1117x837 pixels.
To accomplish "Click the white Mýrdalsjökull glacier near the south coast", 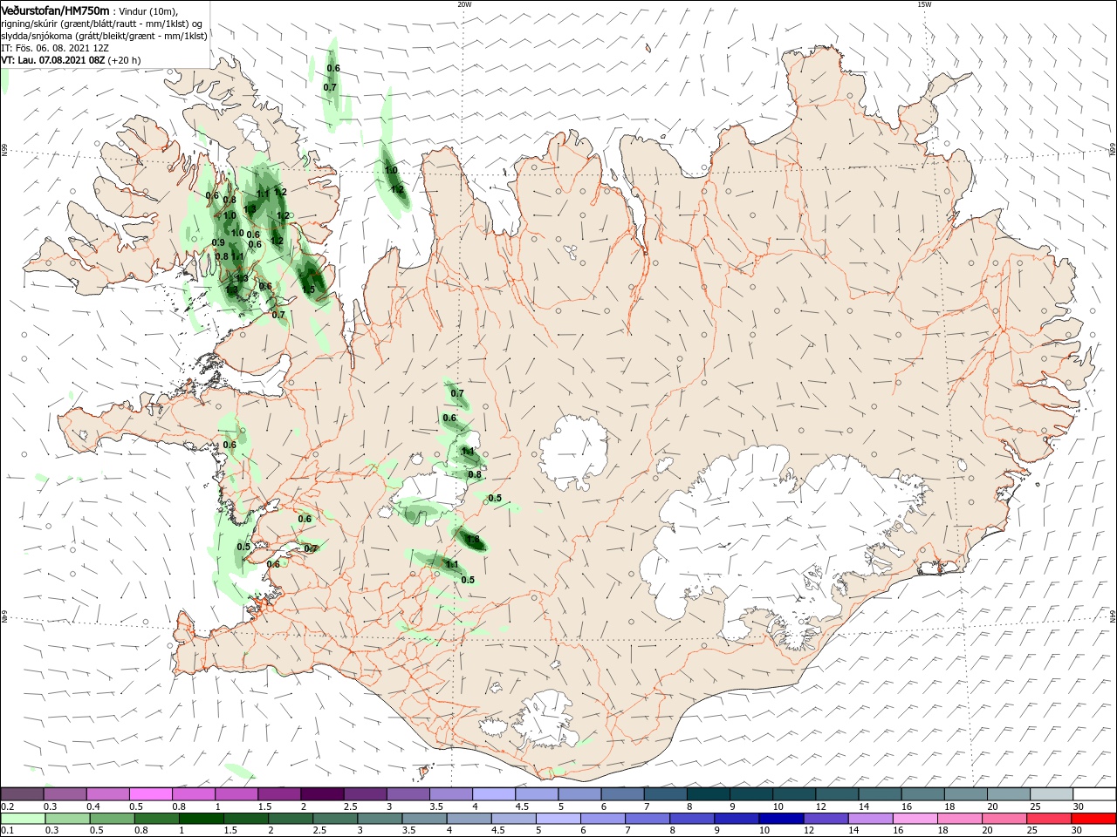I will pyautogui.click(x=546, y=718).
